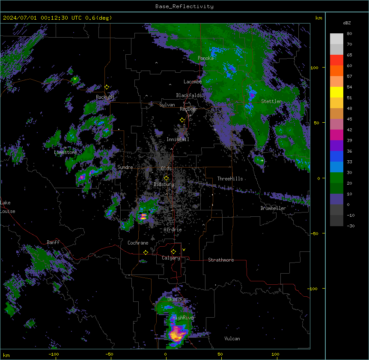Click the Didsbury label

pos(164,184)
